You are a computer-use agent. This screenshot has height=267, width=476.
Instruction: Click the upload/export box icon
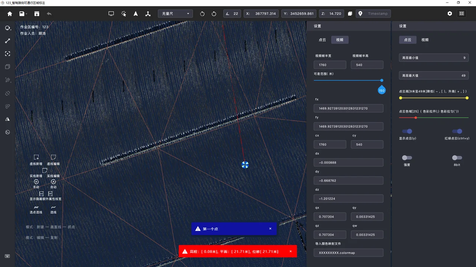coord(36,14)
